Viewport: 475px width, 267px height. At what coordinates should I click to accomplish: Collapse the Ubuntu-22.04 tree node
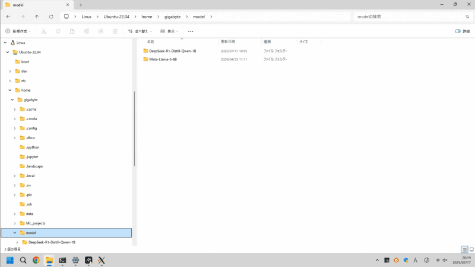coord(8,52)
